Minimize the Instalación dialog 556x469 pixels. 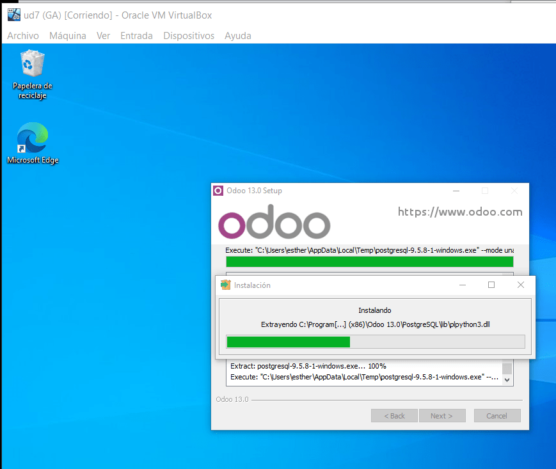462,285
